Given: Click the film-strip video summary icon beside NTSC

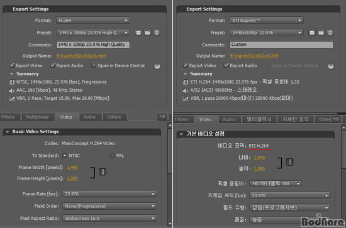Looking at the screenshot, I should click(12, 82).
